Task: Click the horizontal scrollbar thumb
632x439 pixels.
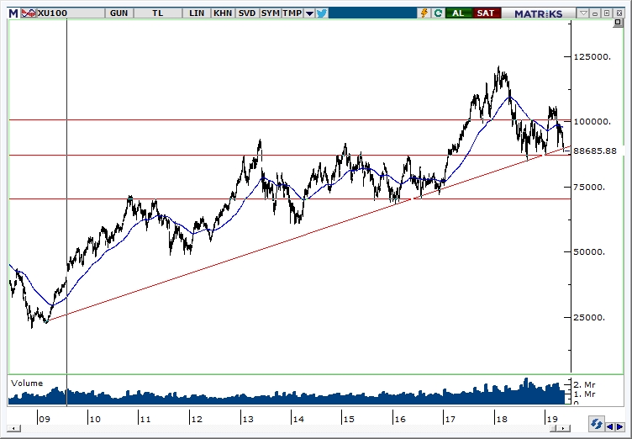Action: coord(555,428)
